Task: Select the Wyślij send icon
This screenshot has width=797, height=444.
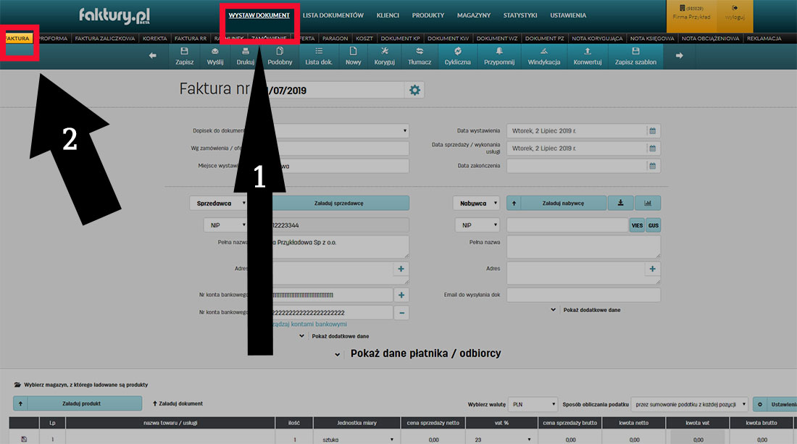Action: [x=215, y=55]
